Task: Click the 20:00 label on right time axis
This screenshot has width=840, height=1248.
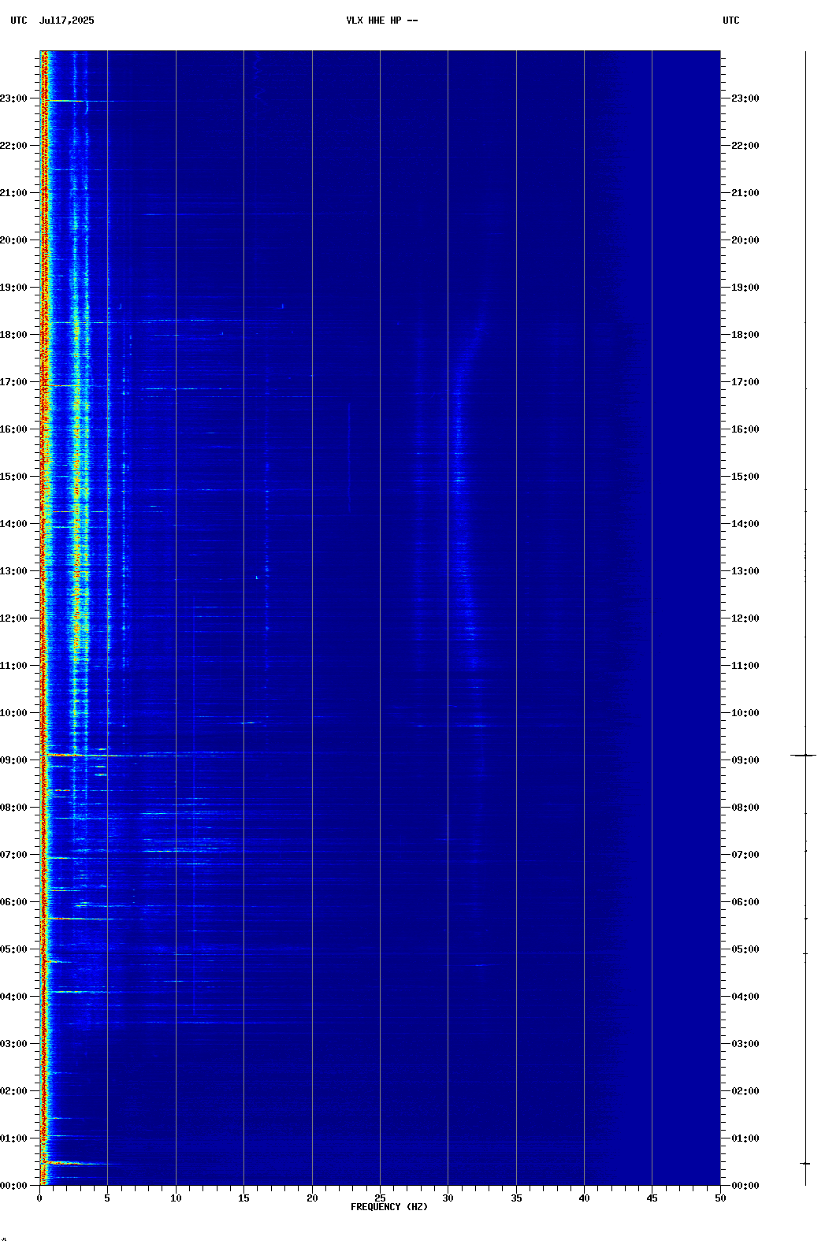Action: point(745,240)
